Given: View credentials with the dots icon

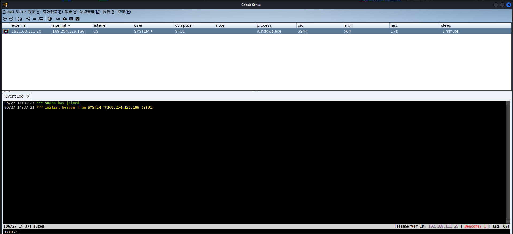Looking at the screenshot, I should pyautogui.click(x=58, y=19).
